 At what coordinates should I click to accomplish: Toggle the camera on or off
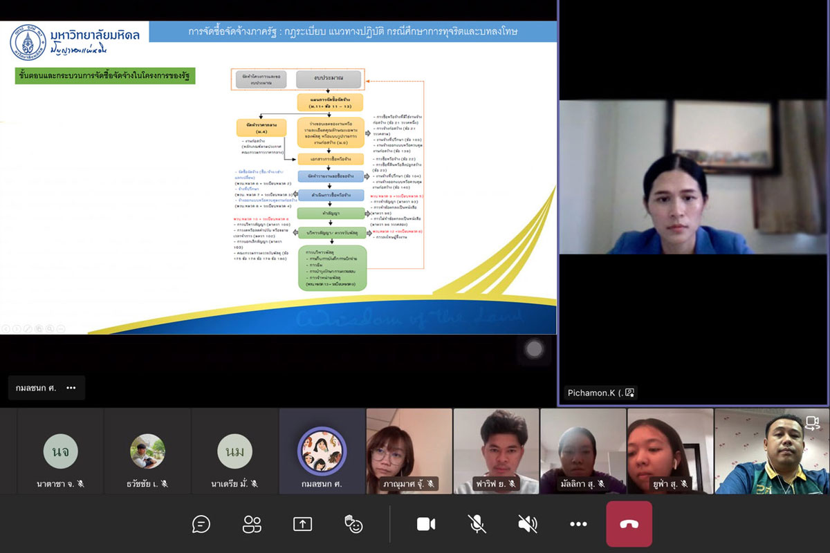click(426, 525)
